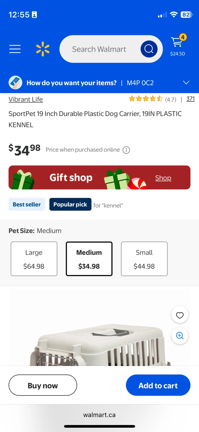Tap the Gift shop Shop link

tap(163, 178)
